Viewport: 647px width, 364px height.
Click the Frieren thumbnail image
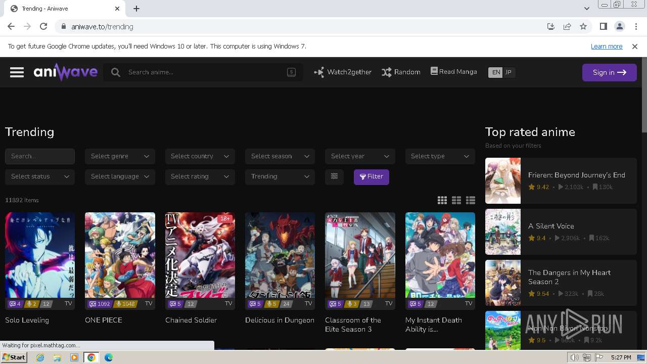click(503, 180)
